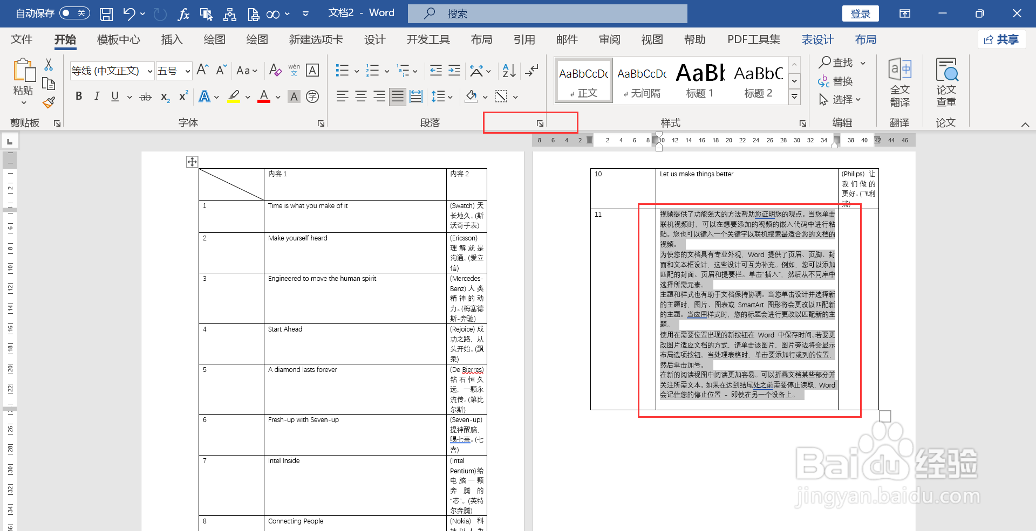Click the 登录 login button
1036x531 pixels.
pyautogui.click(x=860, y=13)
